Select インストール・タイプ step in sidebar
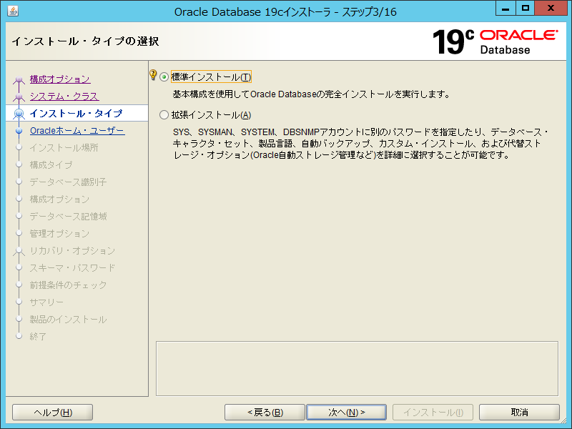Screen dimensions: 572x429 click(77, 114)
